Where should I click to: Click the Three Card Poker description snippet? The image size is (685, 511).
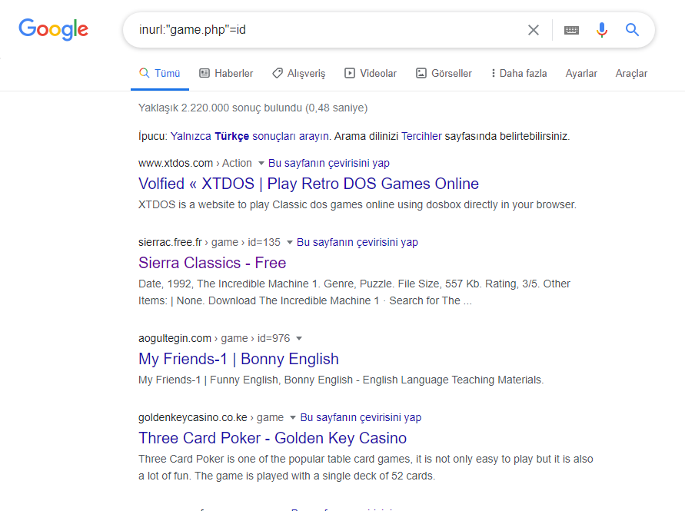[366, 467]
